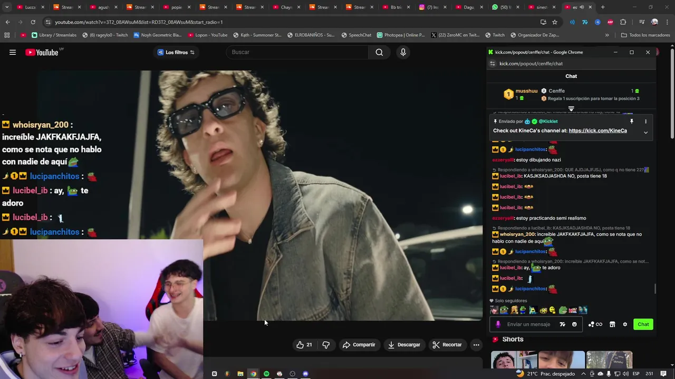Expand the pinned message chevron

click(645, 132)
